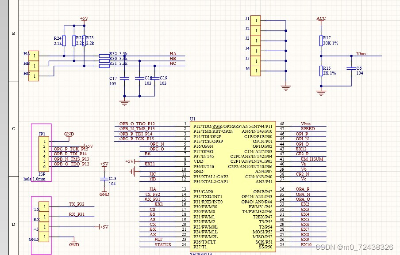This screenshot has height=255, width=400.
Task: Click the J1 connector pad
Action: [x=256, y=21]
